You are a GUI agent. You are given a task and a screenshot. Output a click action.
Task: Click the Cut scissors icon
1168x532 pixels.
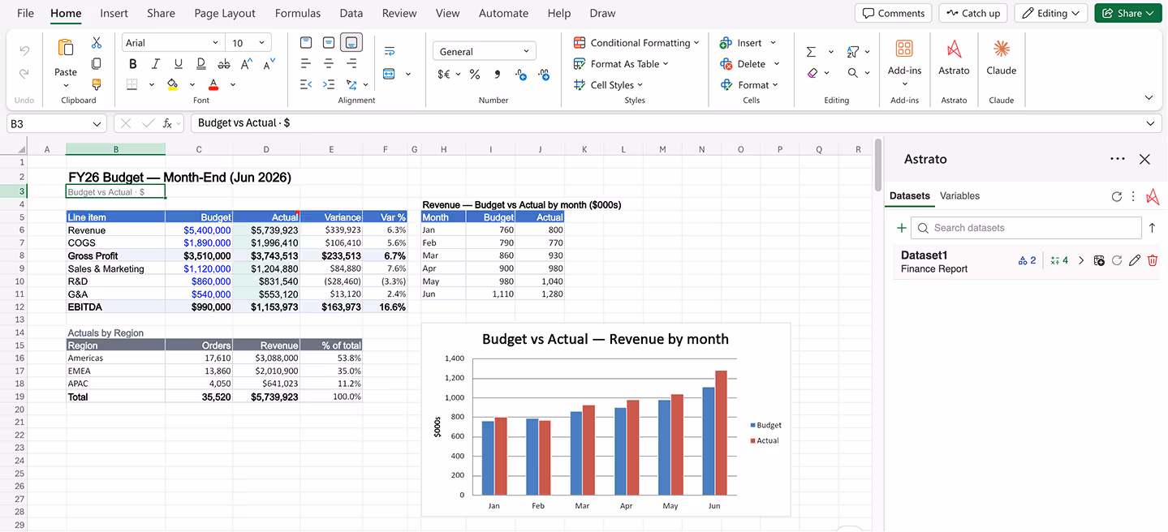tap(97, 43)
